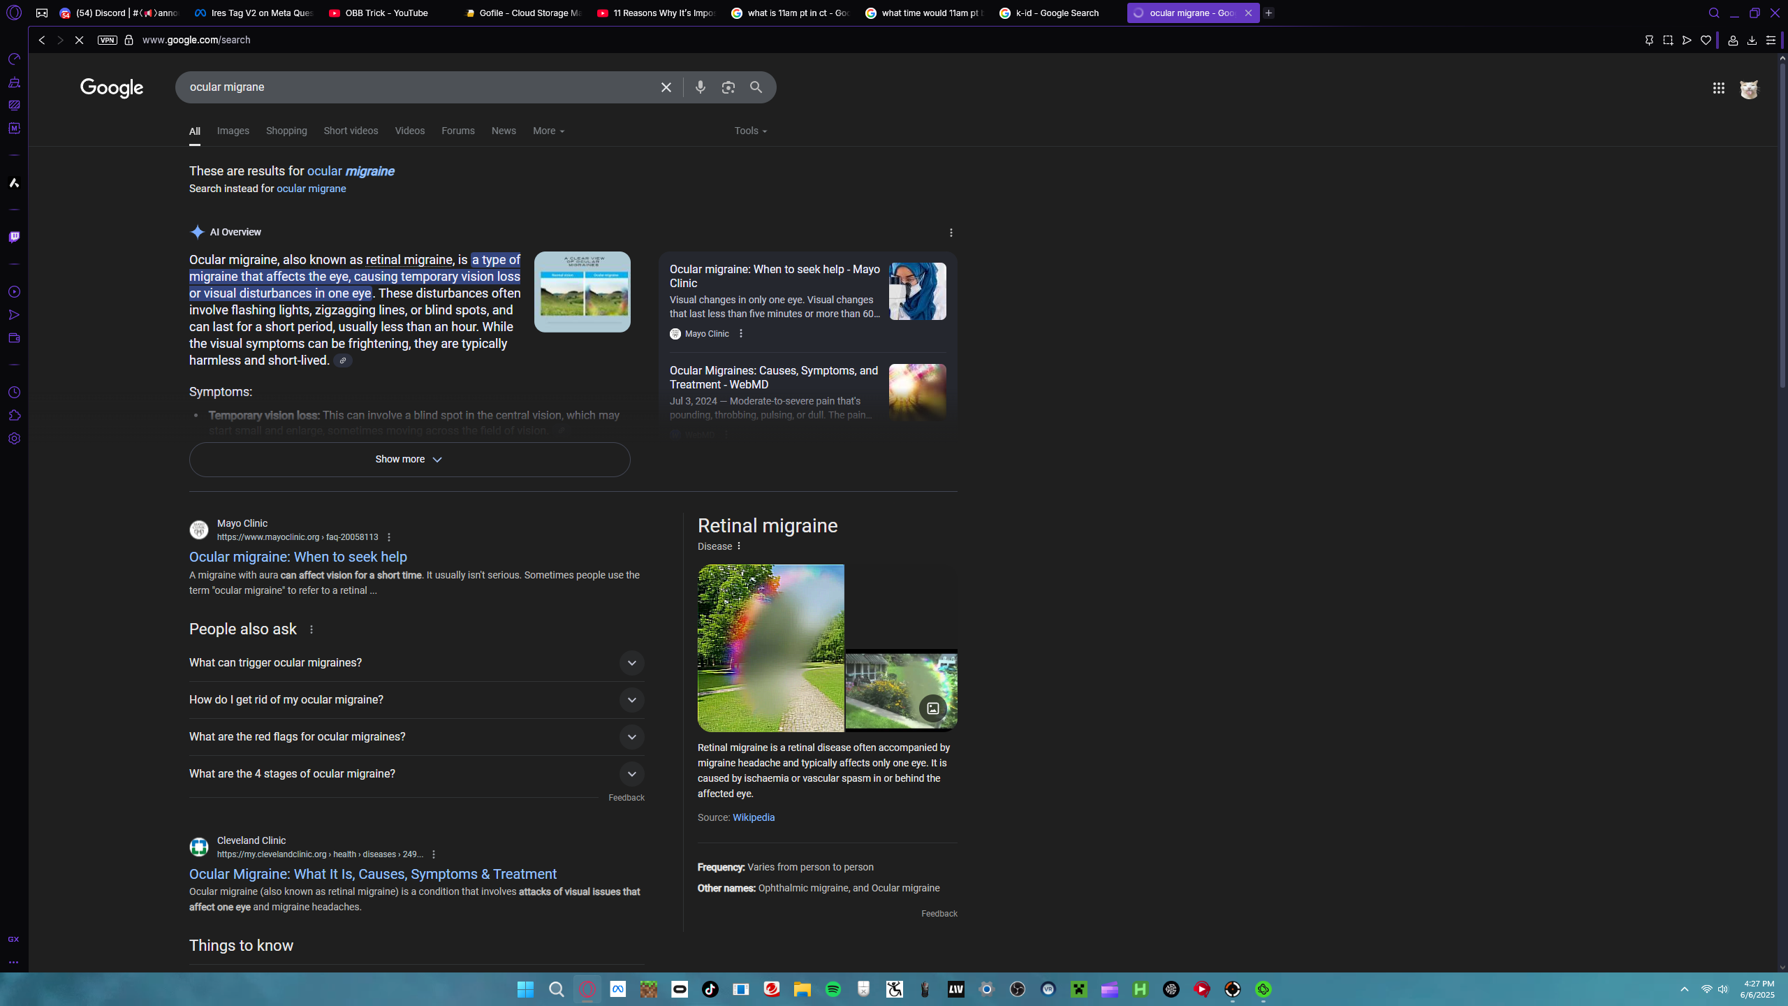Show hidden tray icons chevron
The image size is (1788, 1006).
1685,989
